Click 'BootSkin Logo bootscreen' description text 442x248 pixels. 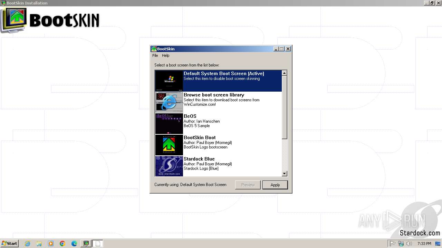click(x=205, y=147)
